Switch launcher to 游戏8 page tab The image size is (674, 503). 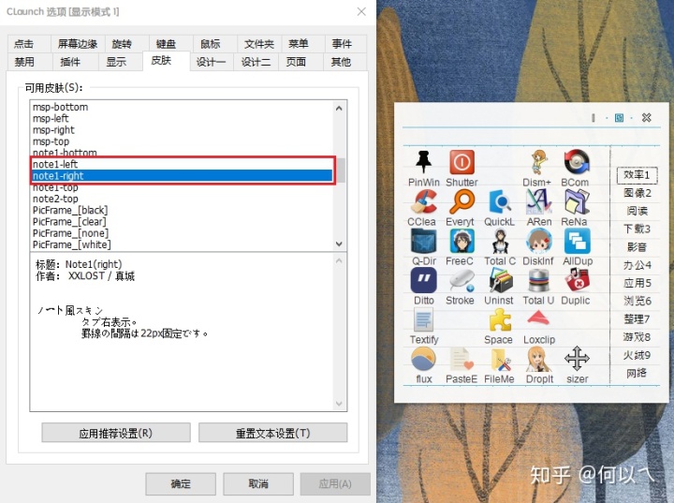coord(637,337)
